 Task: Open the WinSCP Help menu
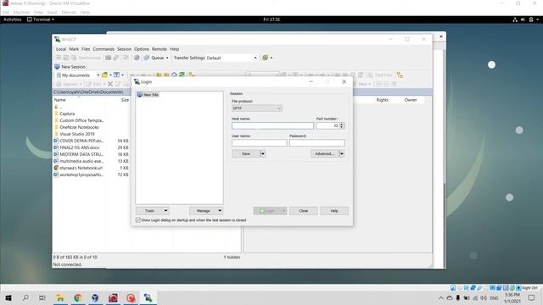click(x=174, y=49)
